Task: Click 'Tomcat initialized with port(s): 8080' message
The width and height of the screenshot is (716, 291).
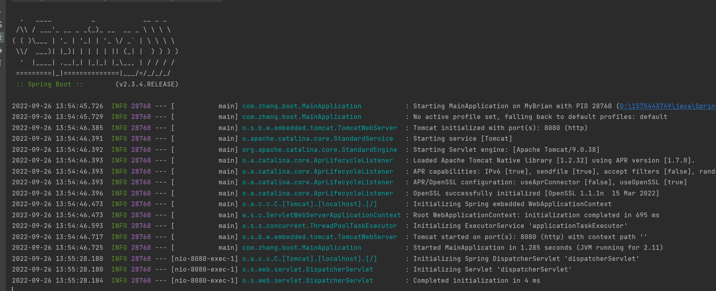Action: [x=500, y=128]
